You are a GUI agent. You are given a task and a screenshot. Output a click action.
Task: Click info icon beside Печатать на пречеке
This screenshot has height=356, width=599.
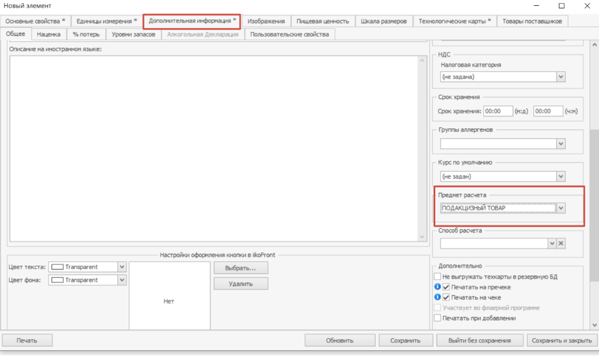pyautogui.click(x=437, y=286)
